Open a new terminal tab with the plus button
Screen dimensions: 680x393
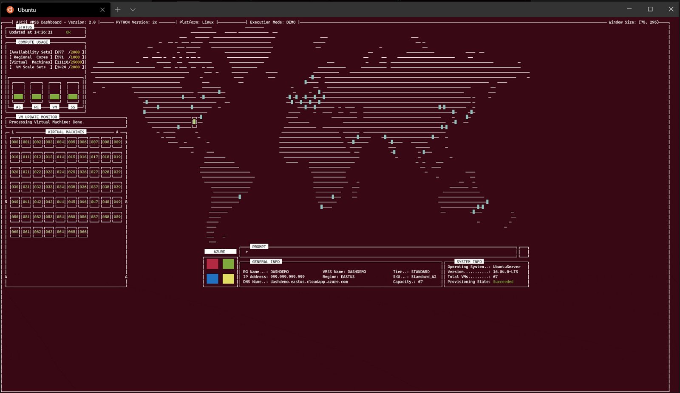tap(118, 9)
